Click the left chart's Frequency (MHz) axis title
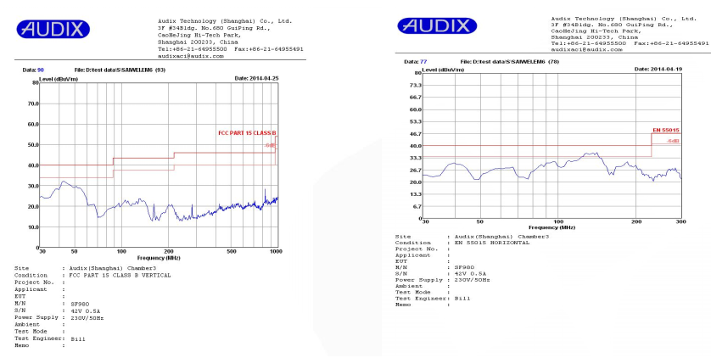The height and width of the screenshot is (358, 711). click(159, 257)
